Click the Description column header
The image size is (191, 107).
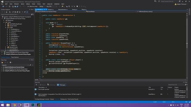[42, 87]
